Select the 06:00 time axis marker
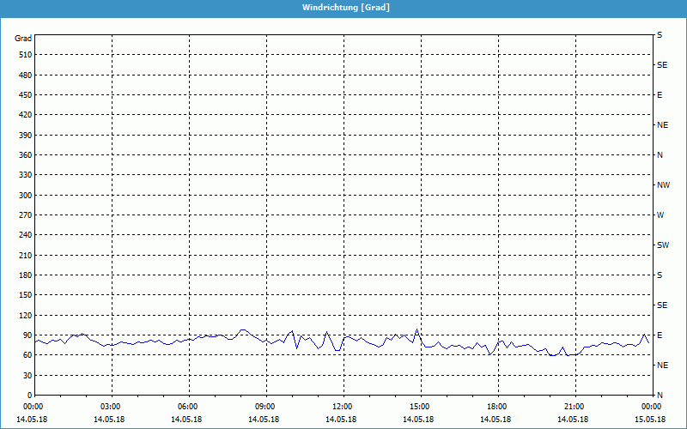The image size is (687, 429). [x=189, y=407]
